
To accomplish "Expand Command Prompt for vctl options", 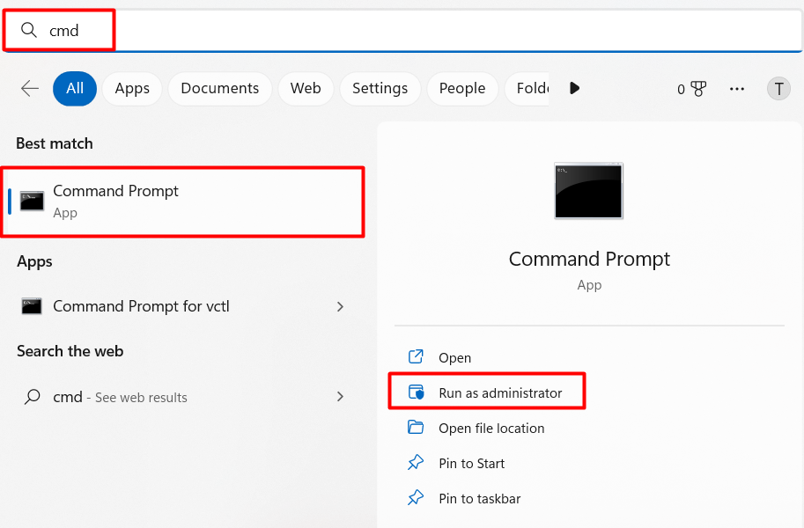I will pos(340,306).
